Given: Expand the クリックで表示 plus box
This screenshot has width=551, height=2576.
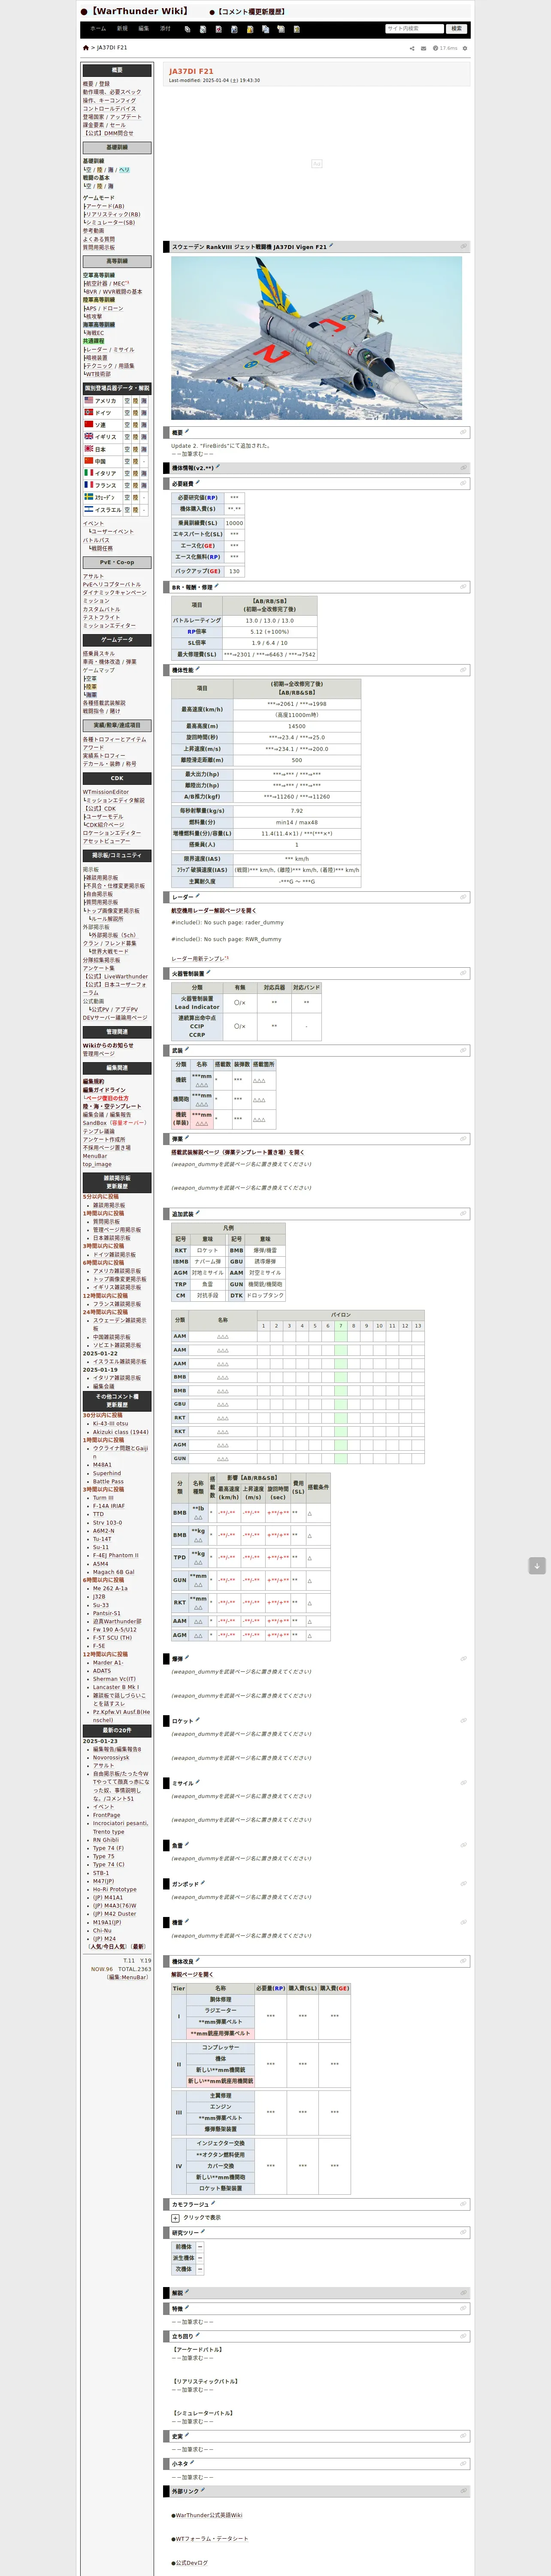Looking at the screenshot, I should [x=176, y=2218].
